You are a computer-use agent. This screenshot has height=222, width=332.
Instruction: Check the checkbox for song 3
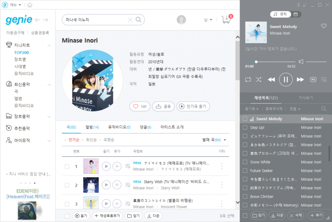pos(67,204)
